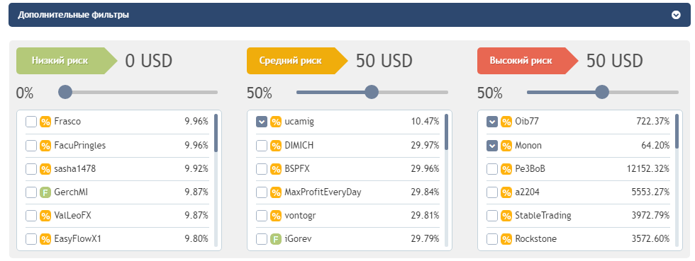Uncheck the ucamig checkbox
This screenshot has height=261, width=695.
point(262,122)
